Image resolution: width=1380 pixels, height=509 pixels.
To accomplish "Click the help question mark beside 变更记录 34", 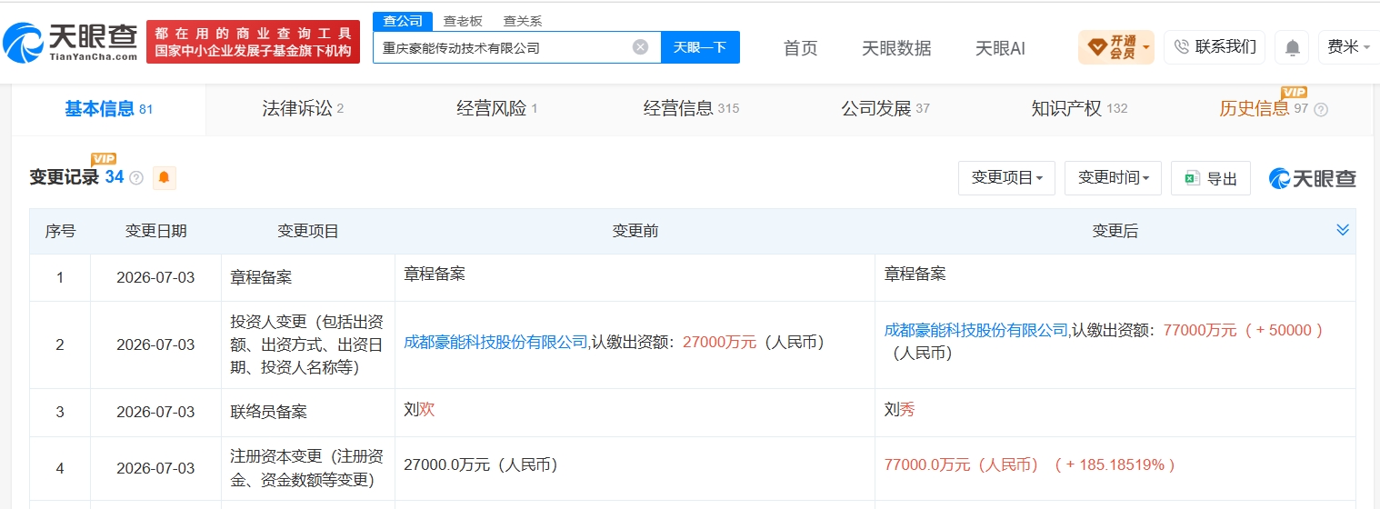I will [136, 178].
